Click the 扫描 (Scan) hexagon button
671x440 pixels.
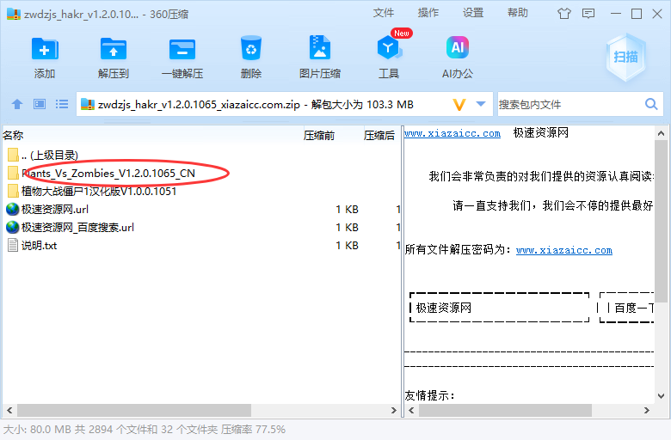point(625,57)
